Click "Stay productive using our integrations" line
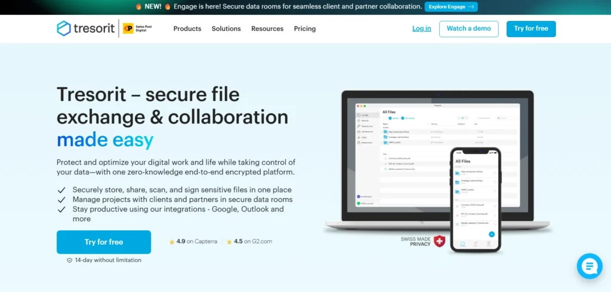Viewport: 611px width, 292px height. (x=178, y=214)
